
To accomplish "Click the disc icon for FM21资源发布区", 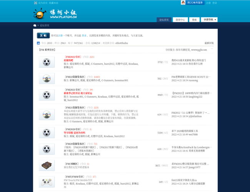I will point(47,114).
